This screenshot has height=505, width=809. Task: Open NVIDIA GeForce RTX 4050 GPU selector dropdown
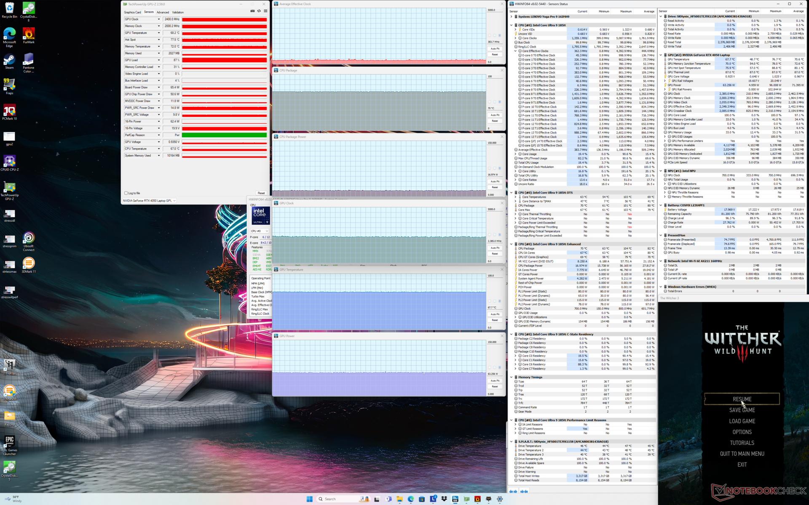pos(149,201)
